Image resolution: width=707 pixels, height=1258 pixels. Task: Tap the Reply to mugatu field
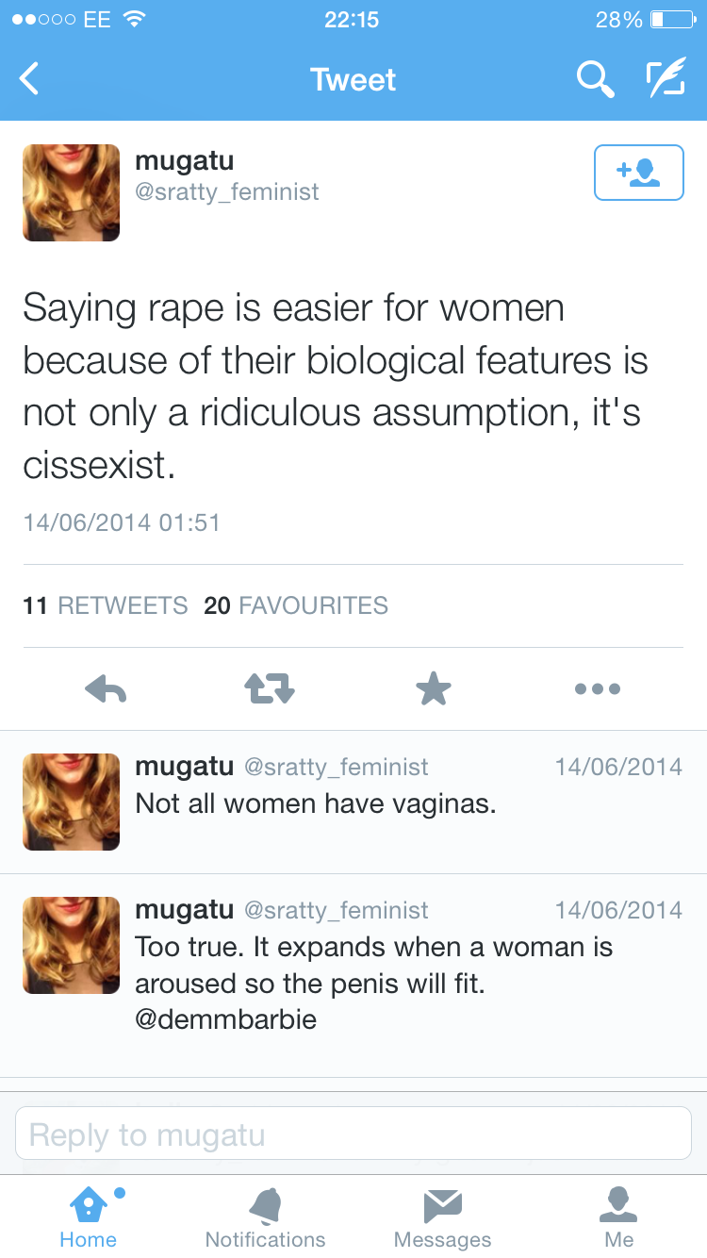point(353,1134)
